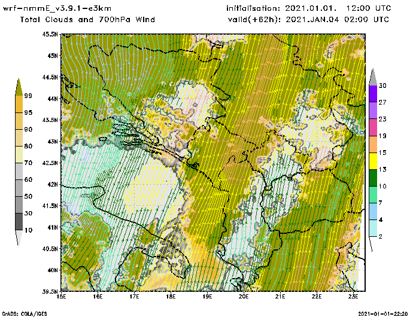Select the darkest gray 10–30 cloud swatch
The image size is (419, 317).
pos(19,222)
